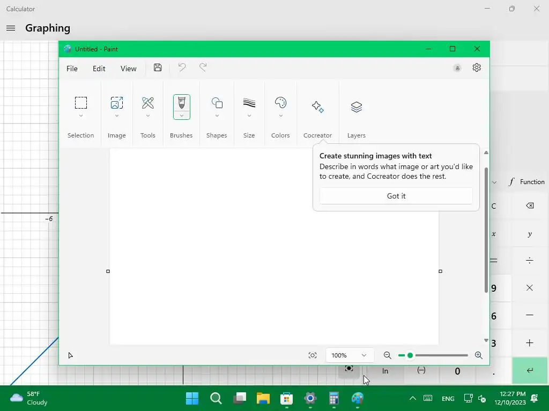Click the fit to window icon
Screen dimensions: 549x411
(x=313, y=355)
